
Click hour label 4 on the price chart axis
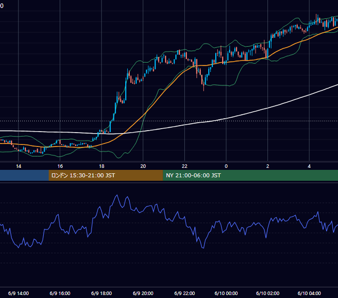point(309,166)
